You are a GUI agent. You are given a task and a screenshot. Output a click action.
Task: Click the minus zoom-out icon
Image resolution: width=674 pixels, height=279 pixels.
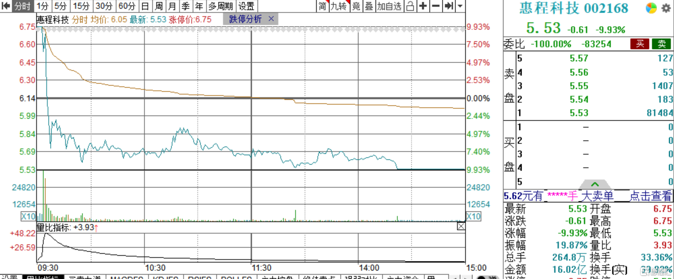tap(436, 6)
